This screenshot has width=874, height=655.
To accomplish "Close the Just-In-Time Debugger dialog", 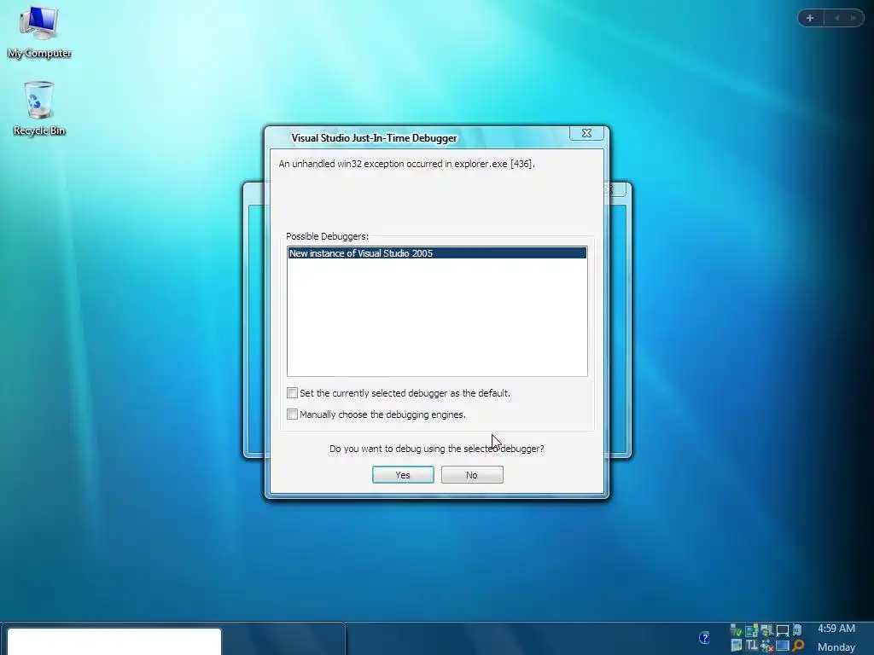I will (x=586, y=133).
